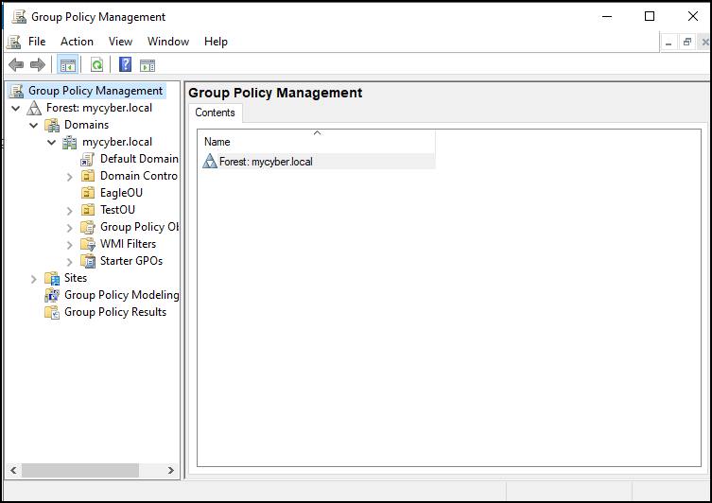Click the WMI Filters folder icon
Screen dimensions: 712x503
coord(88,244)
